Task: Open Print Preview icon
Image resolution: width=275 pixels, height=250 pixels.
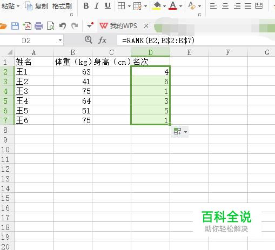Action: coord(50,26)
